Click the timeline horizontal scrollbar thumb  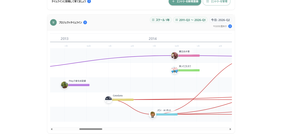[x=91, y=129]
